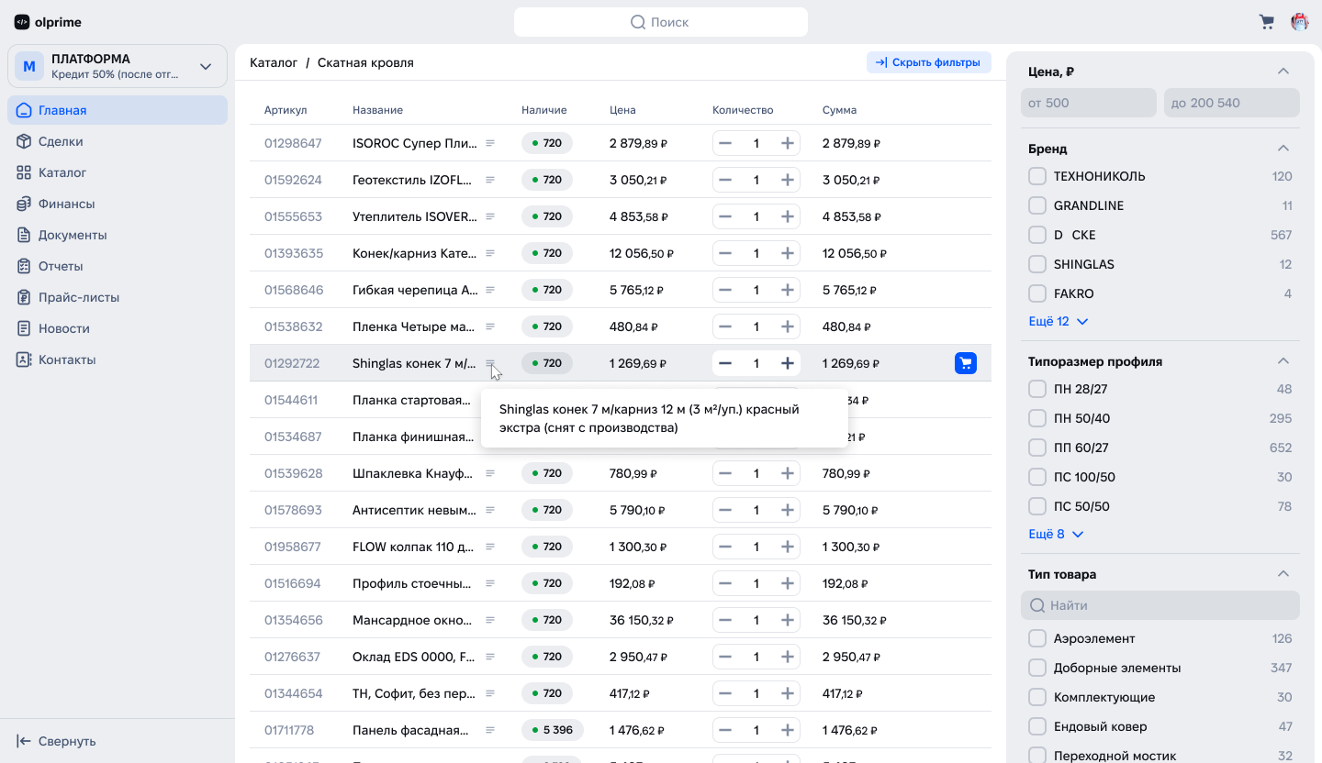Enable the ТЕХНОНИКОЛЬ brand checkbox
The height and width of the screenshot is (763, 1322).
(x=1037, y=176)
